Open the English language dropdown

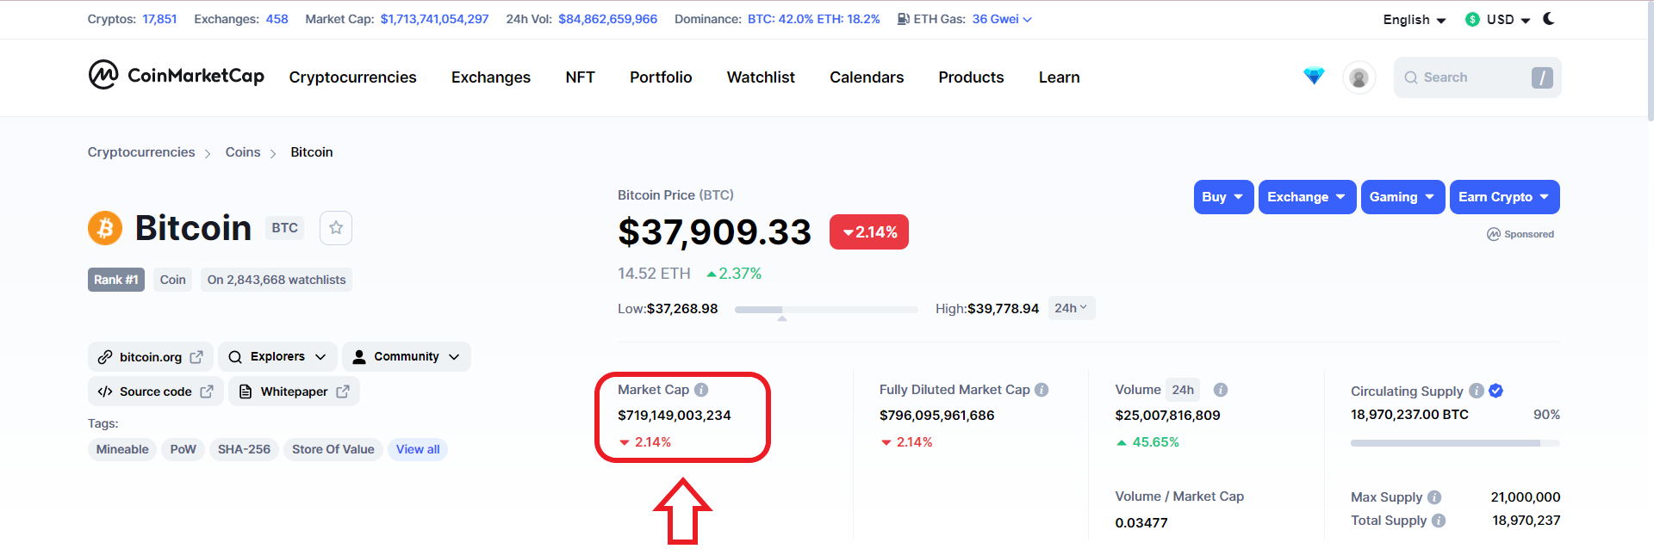coord(1415,20)
